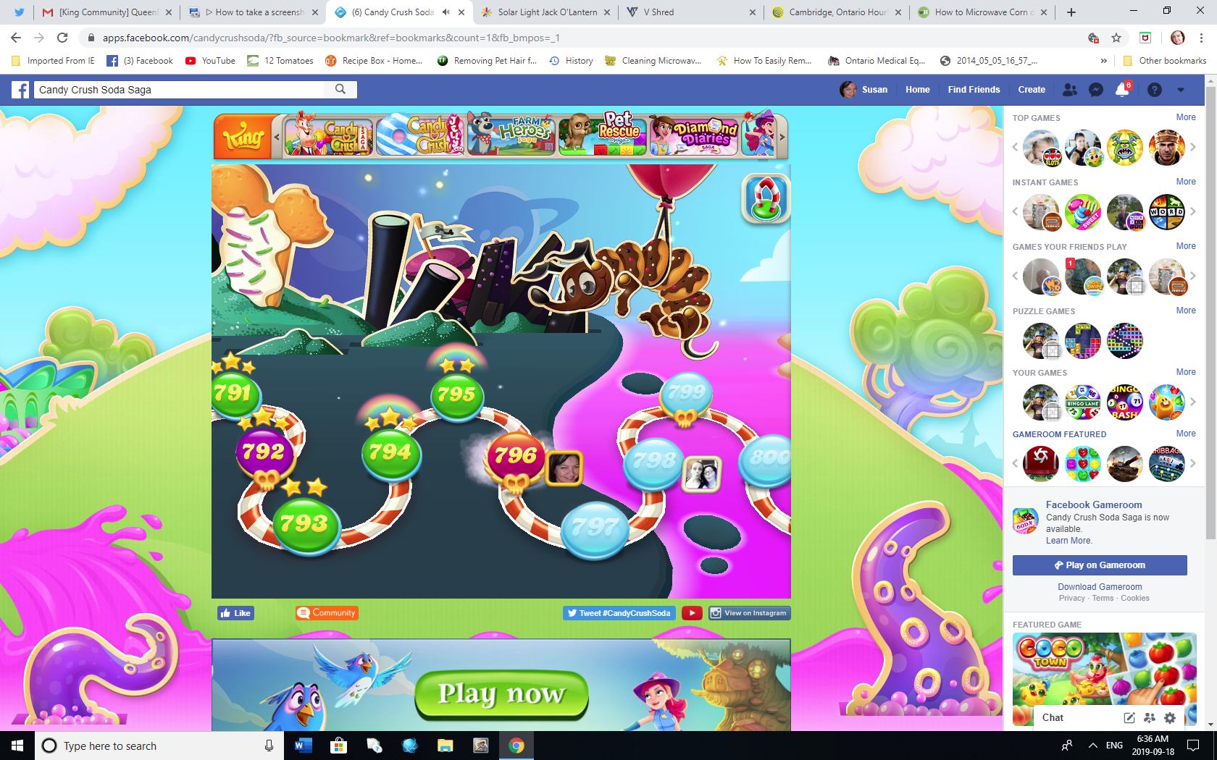Viewport: 1217px width, 760px height.
Task: Click Tweet #CandyCrushSoda button
Action: point(619,613)
